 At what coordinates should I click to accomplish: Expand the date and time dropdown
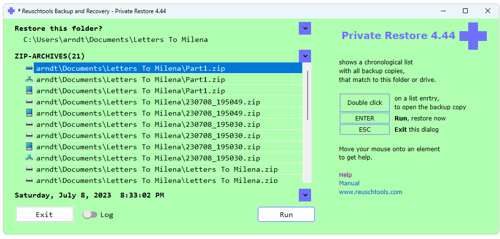pos(305,195)
